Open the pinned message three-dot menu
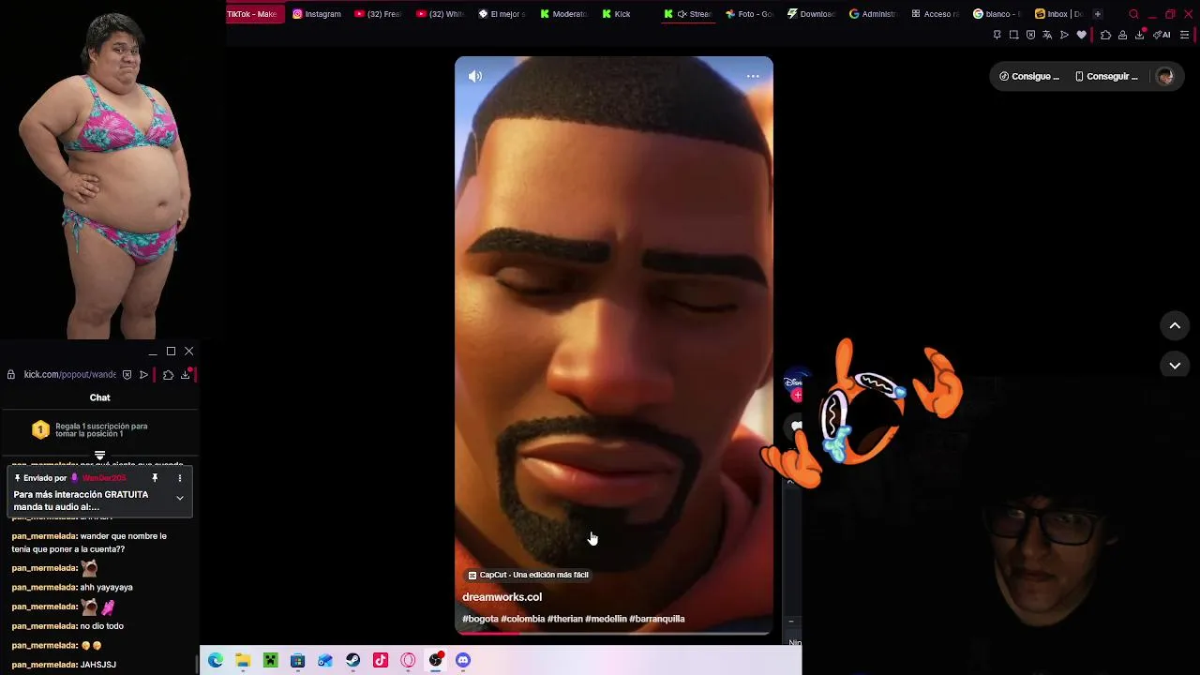The width and height of the screenshot is (1200, 675). tap(180, 478)
